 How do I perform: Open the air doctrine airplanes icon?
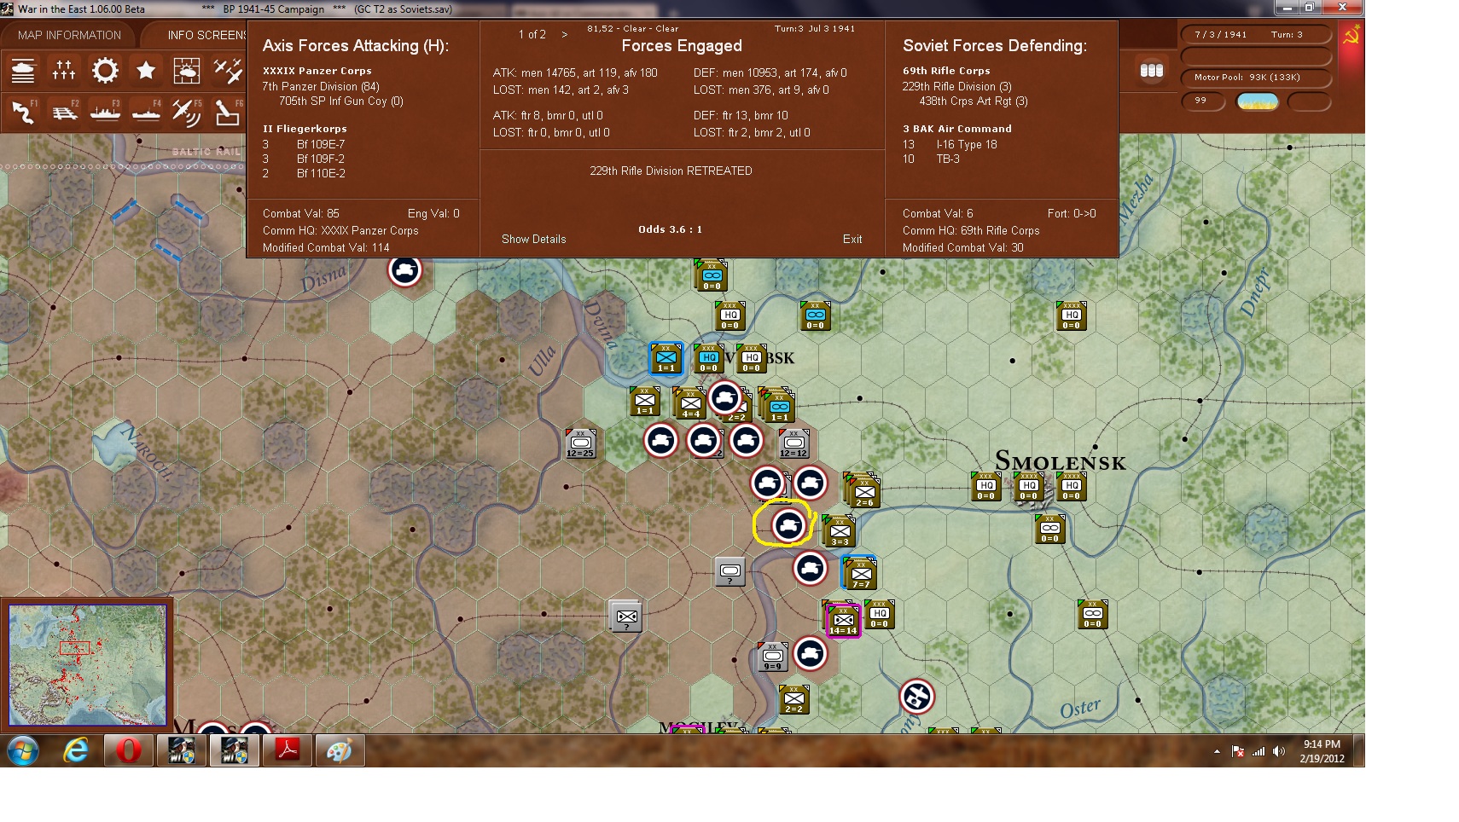[x=228, y=71]
